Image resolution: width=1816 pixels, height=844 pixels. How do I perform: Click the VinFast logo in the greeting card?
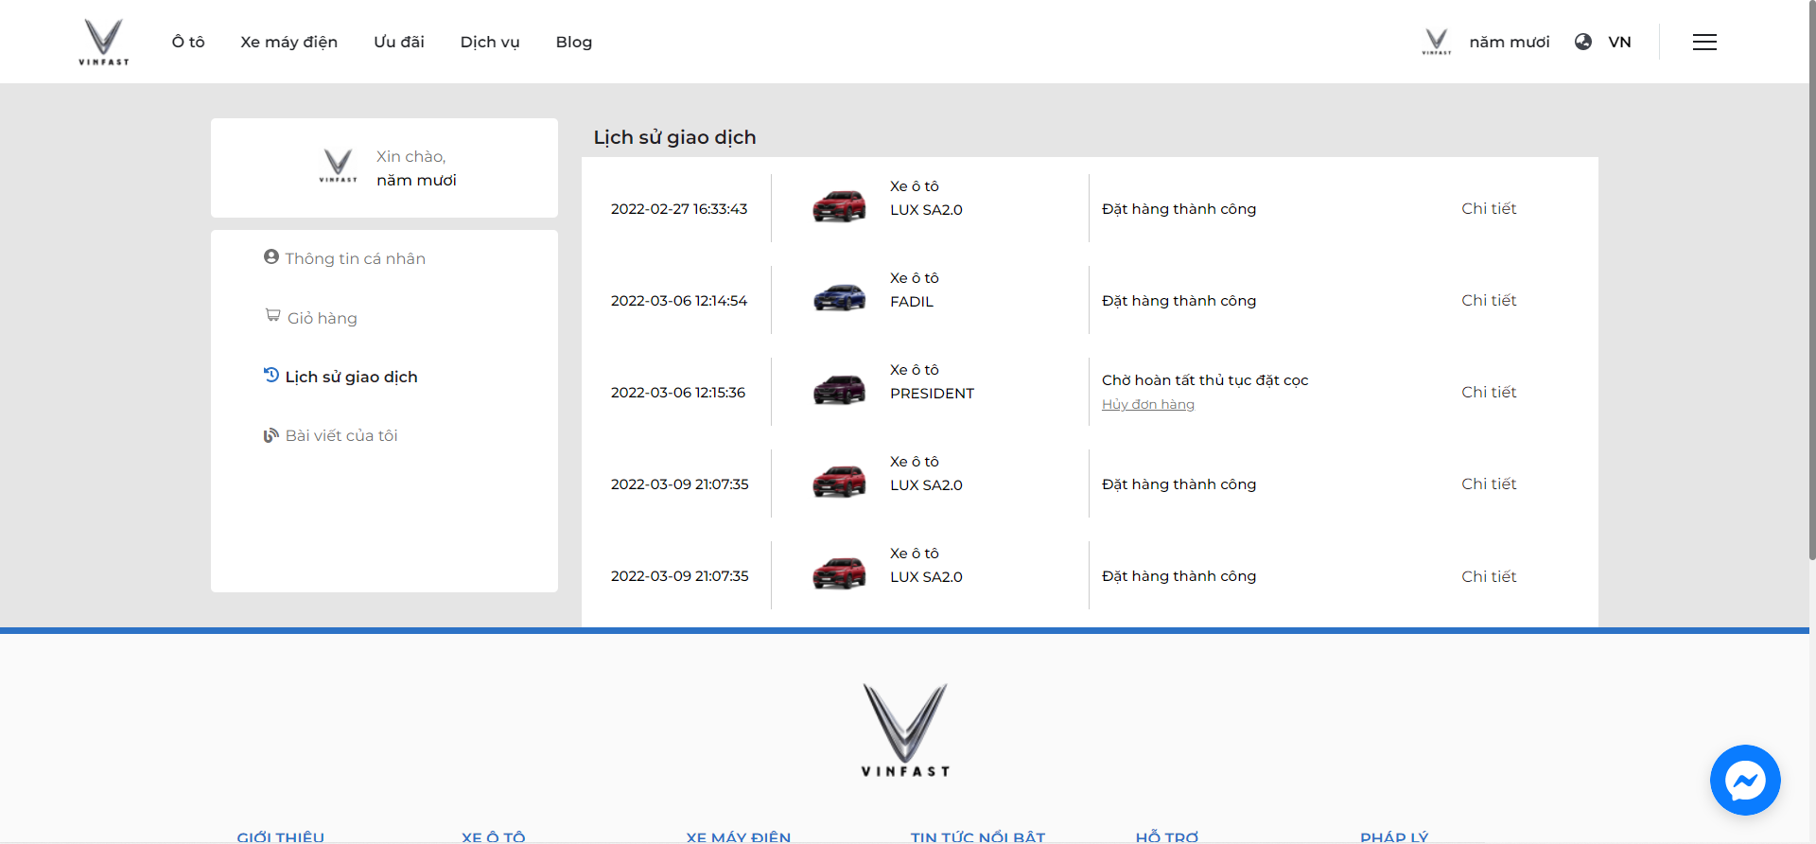point(338,167)
